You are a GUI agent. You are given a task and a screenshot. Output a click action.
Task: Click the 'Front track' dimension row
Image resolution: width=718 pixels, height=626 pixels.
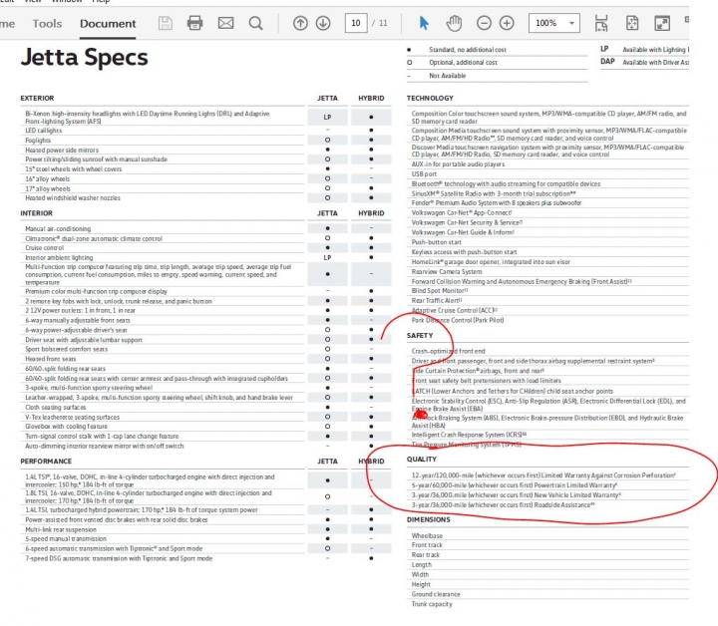coord(547,545)
